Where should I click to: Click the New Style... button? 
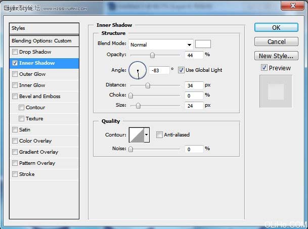tap(276, 56)
